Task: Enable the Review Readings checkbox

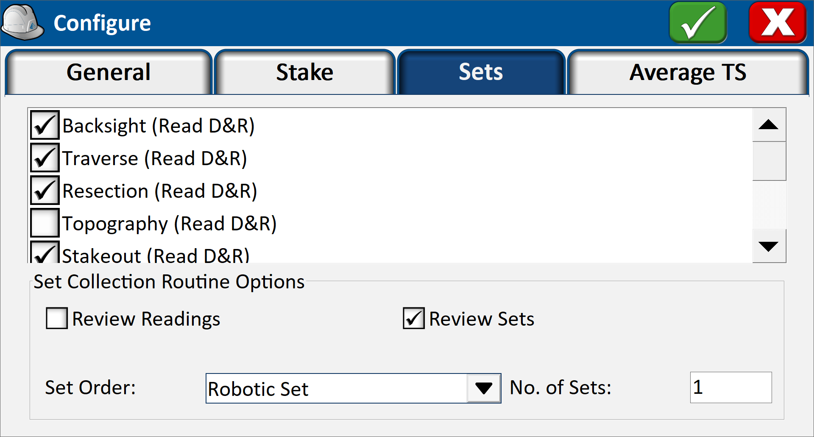Action: (x=57, y=318)
